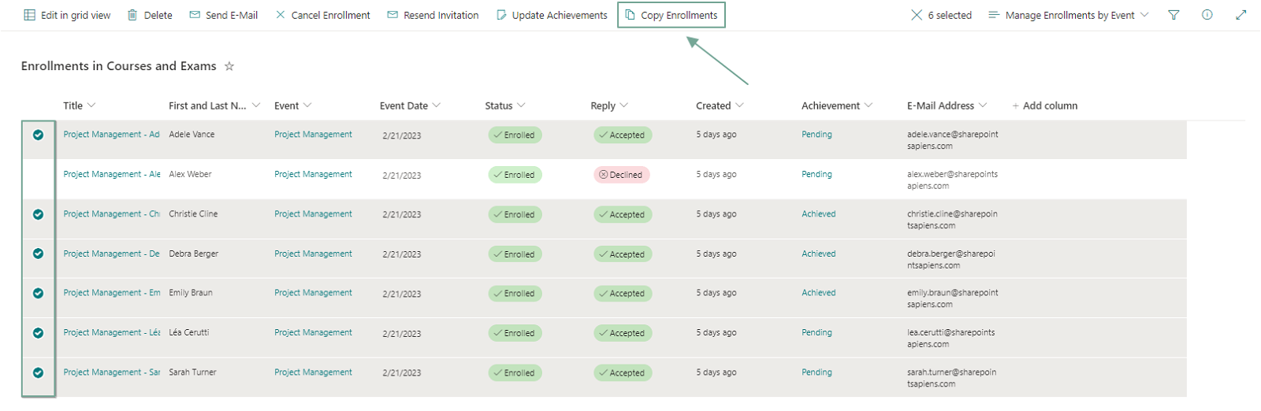Viewport: 1261px width, 411px height.
Task: Click the expand to full screen icon
Action: coord(1241,15)
